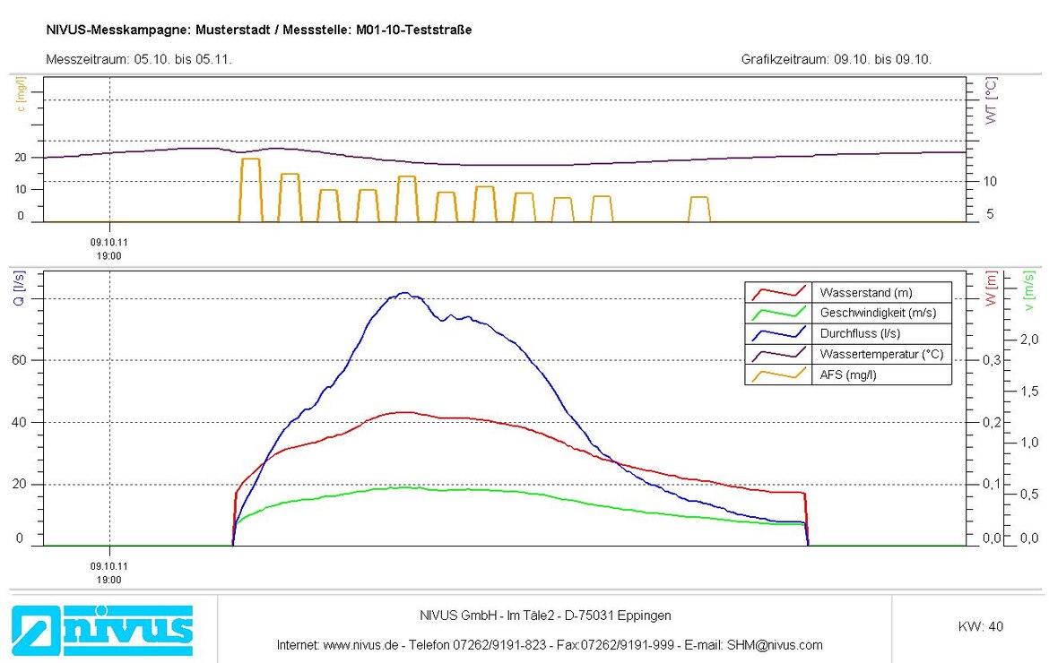Screen dimensions: 1049x663
Task: Click the peak of the blue flow curve
Action: 405,293
